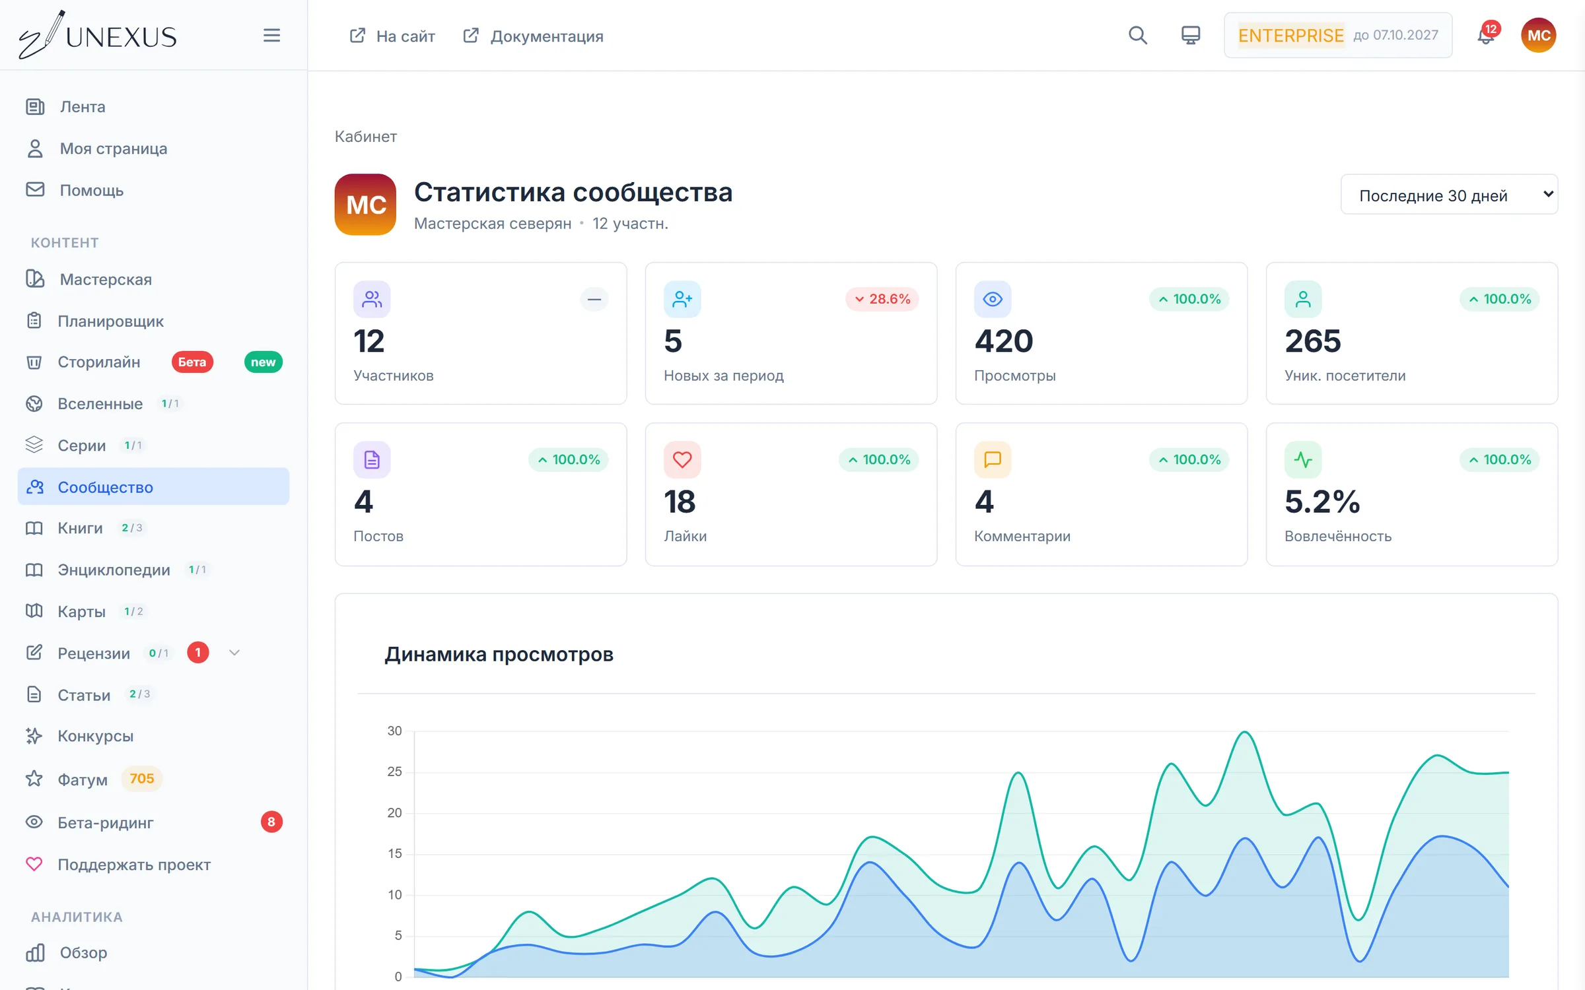The height and width of the screenshot is (990, 1585).
Task: Click the UNEXUS logo
Action: point(98,35)
